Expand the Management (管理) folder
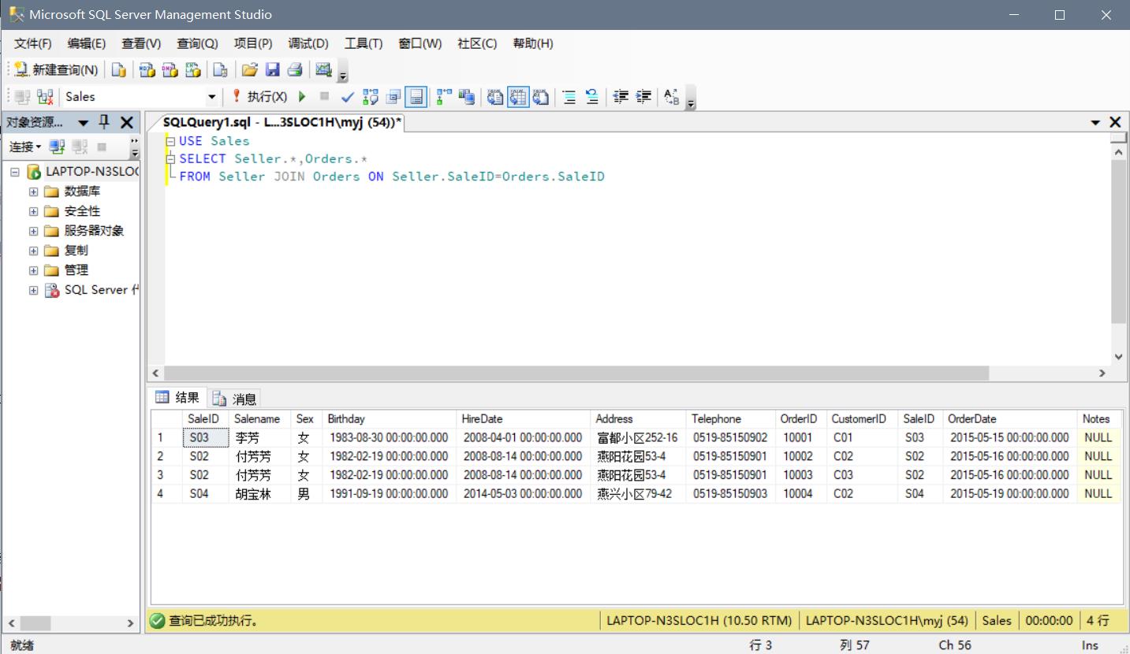 (33, 270)
